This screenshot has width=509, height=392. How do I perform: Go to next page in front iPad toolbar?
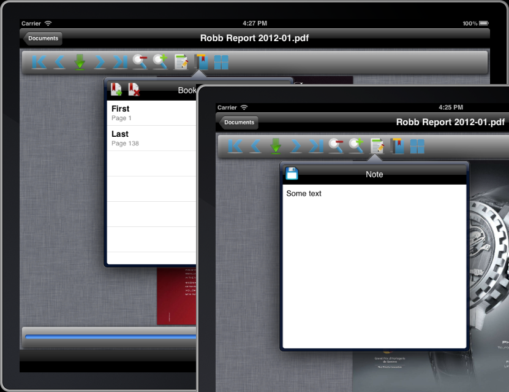coord(296,146)
